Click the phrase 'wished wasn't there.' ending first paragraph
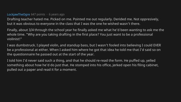Image resolution: width=181 pixels, height=102 pixels. click(x=124, y=24)
